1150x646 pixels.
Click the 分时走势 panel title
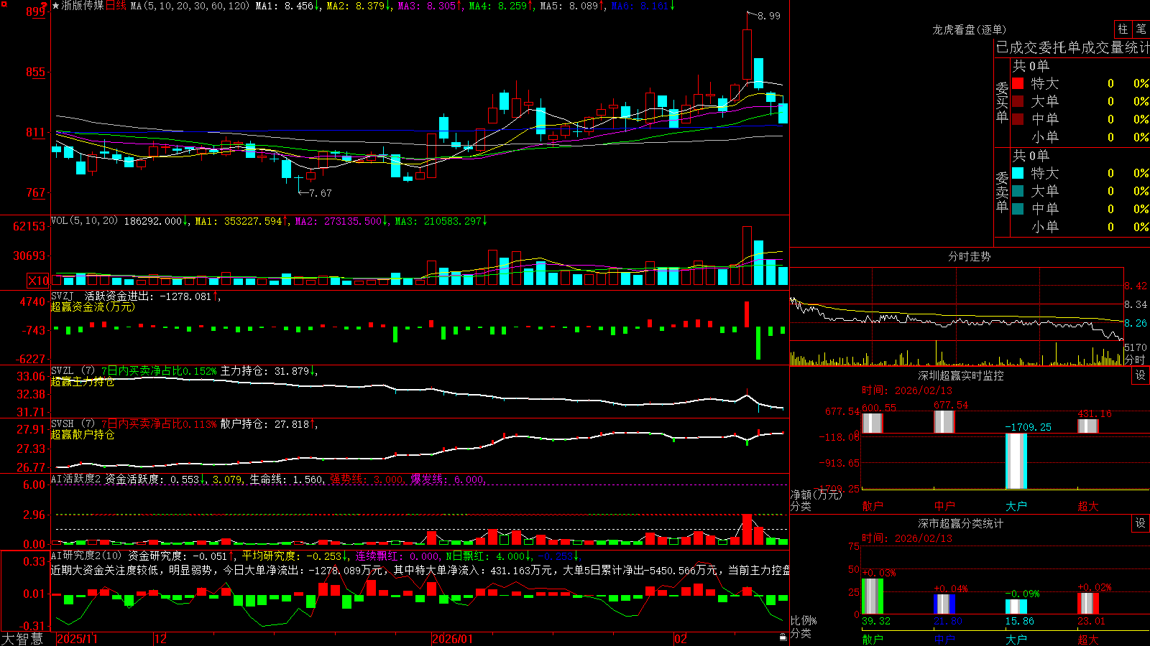[x=969, y=256]
